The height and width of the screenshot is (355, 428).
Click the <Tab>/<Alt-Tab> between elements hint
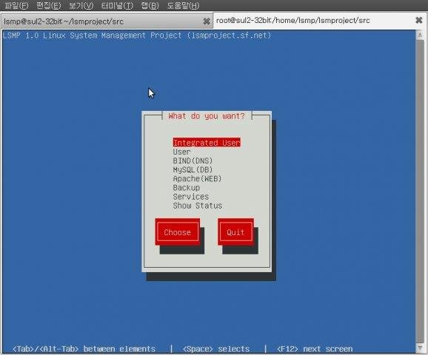tap(84, 349)
